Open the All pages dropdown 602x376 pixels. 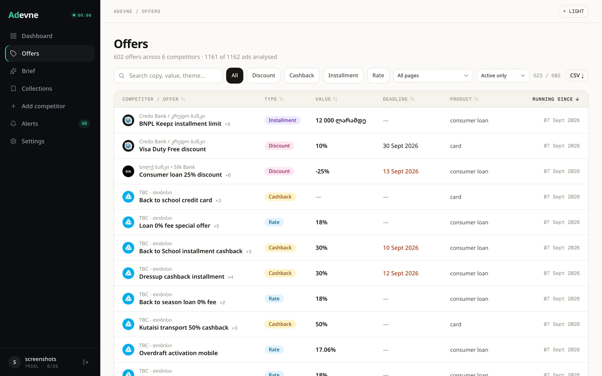tap(433, 76)
